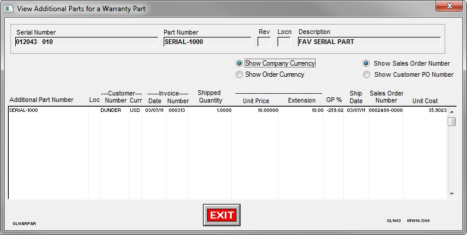Close the View Additional Parts window

[x=449, y=6]
